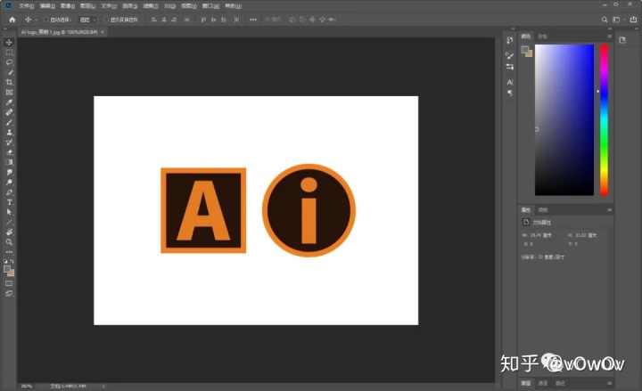Go to Home screen icon
The image size is (642, 391).
point(12,20)
